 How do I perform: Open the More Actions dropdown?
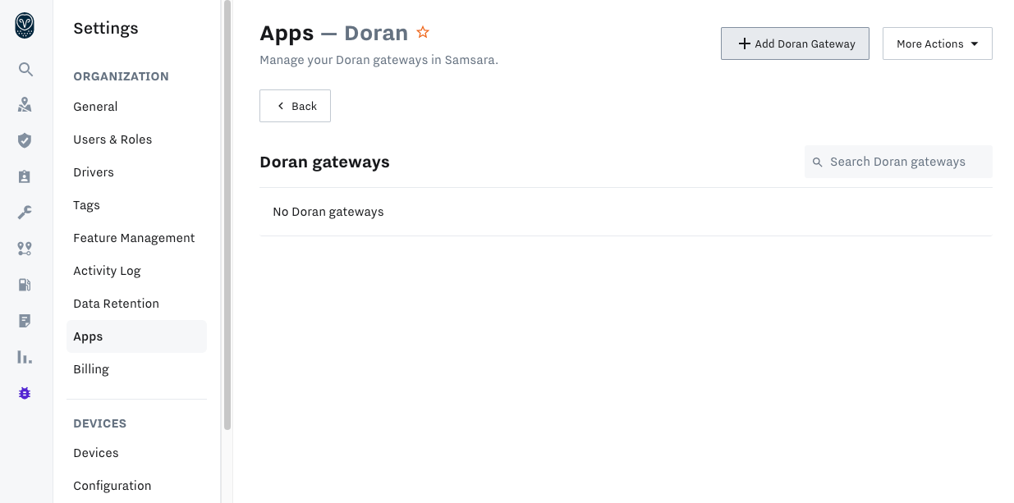[x=938, y=43]
